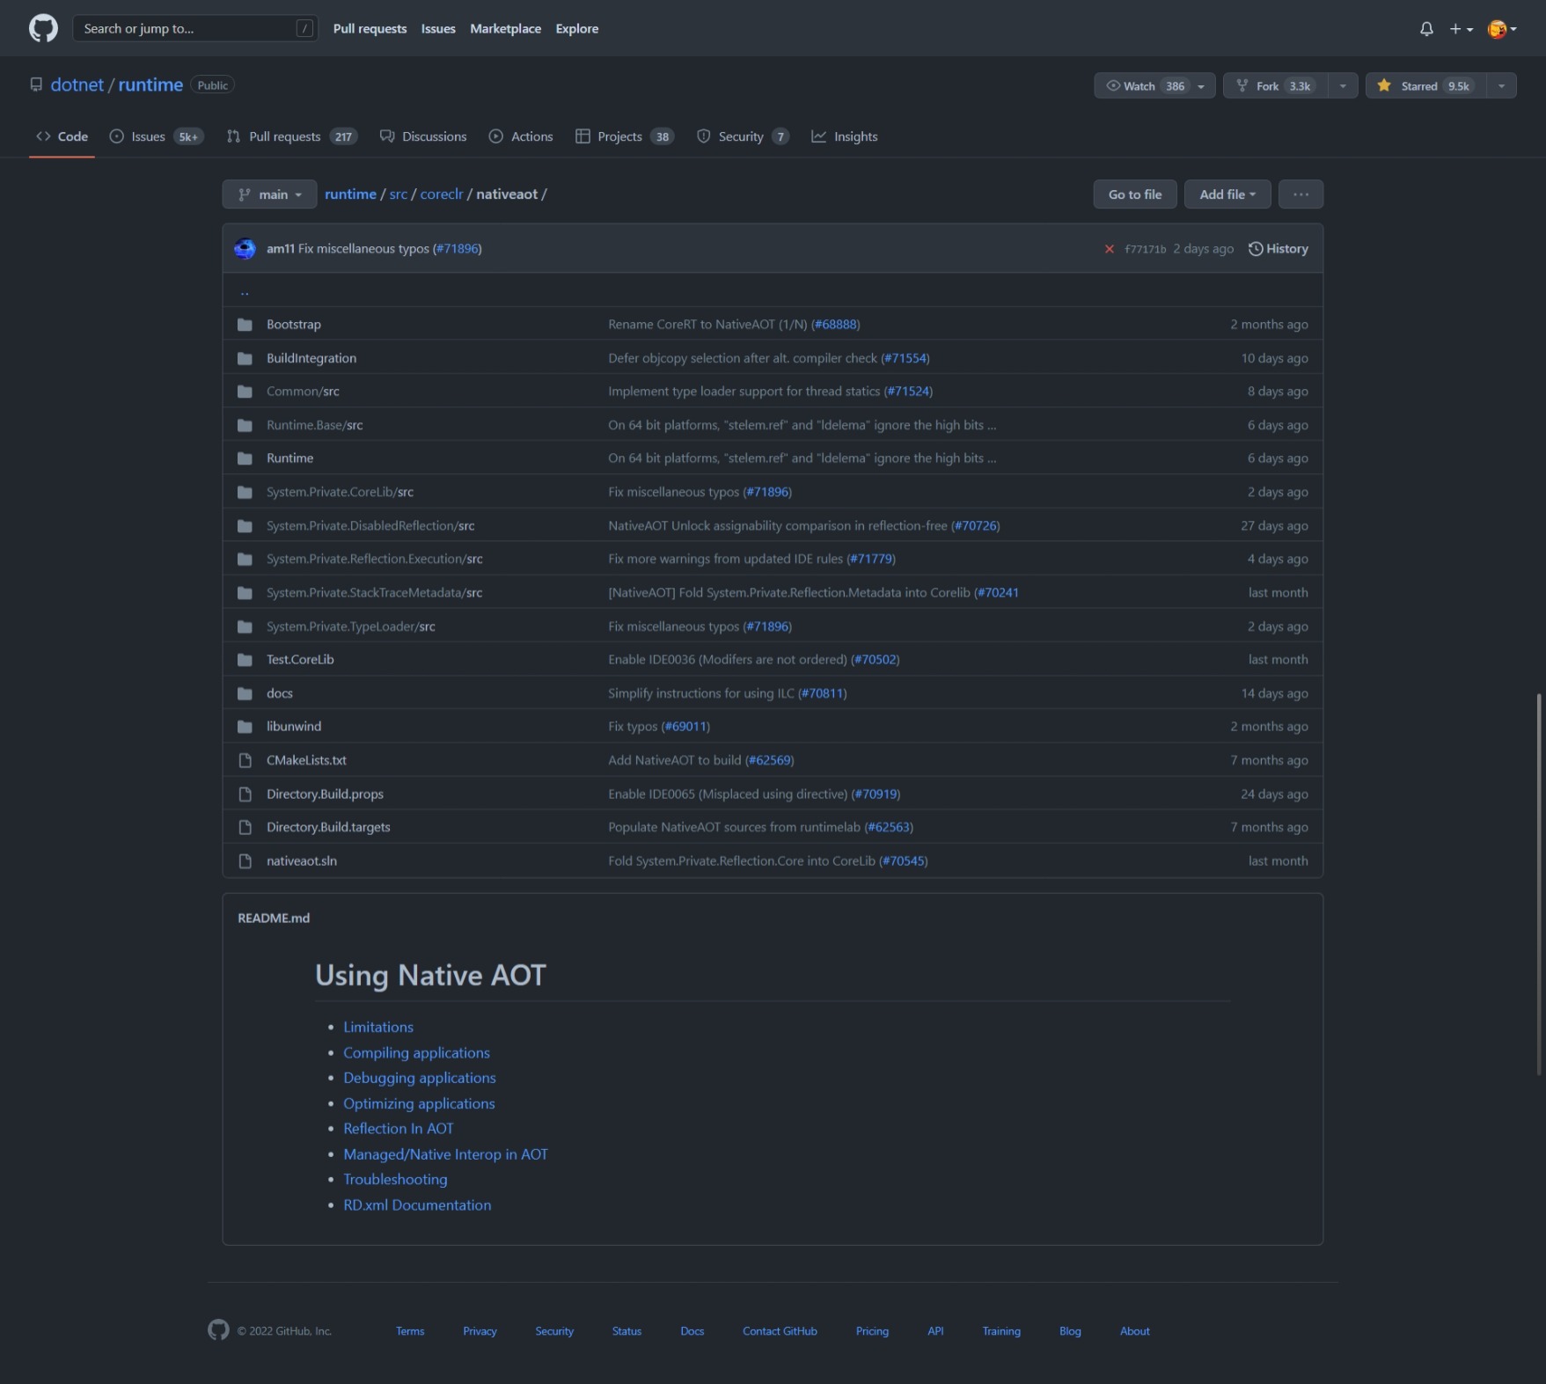
Task: Expand the Starred lists dropdown arrow
Action: tap(1502, 85)
